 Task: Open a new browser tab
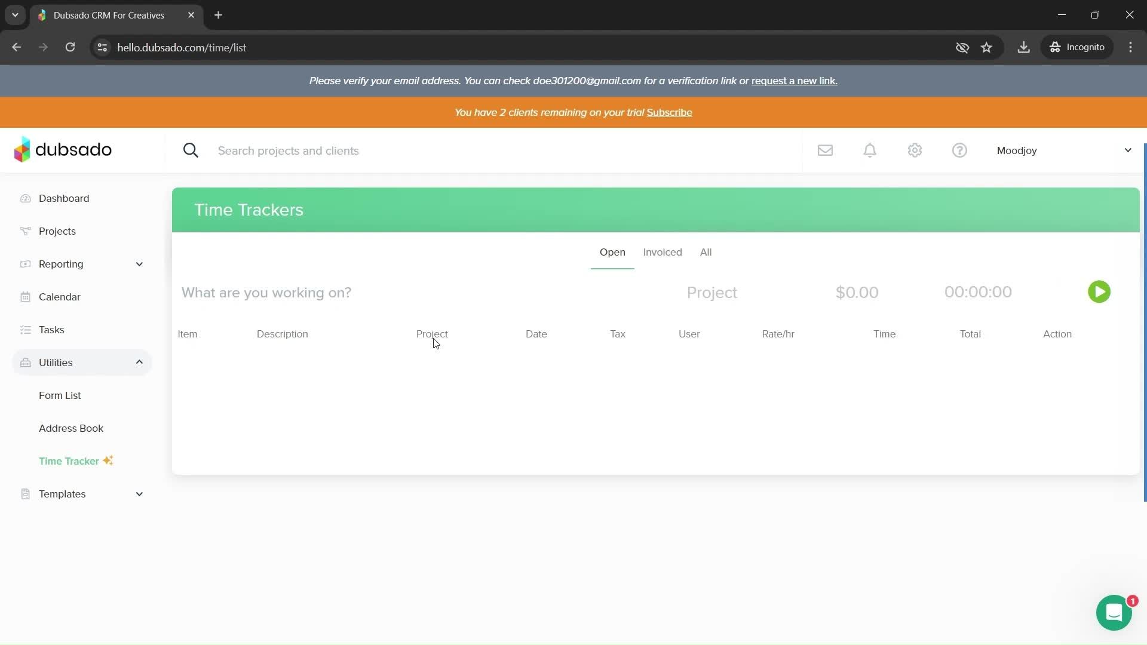218,15
